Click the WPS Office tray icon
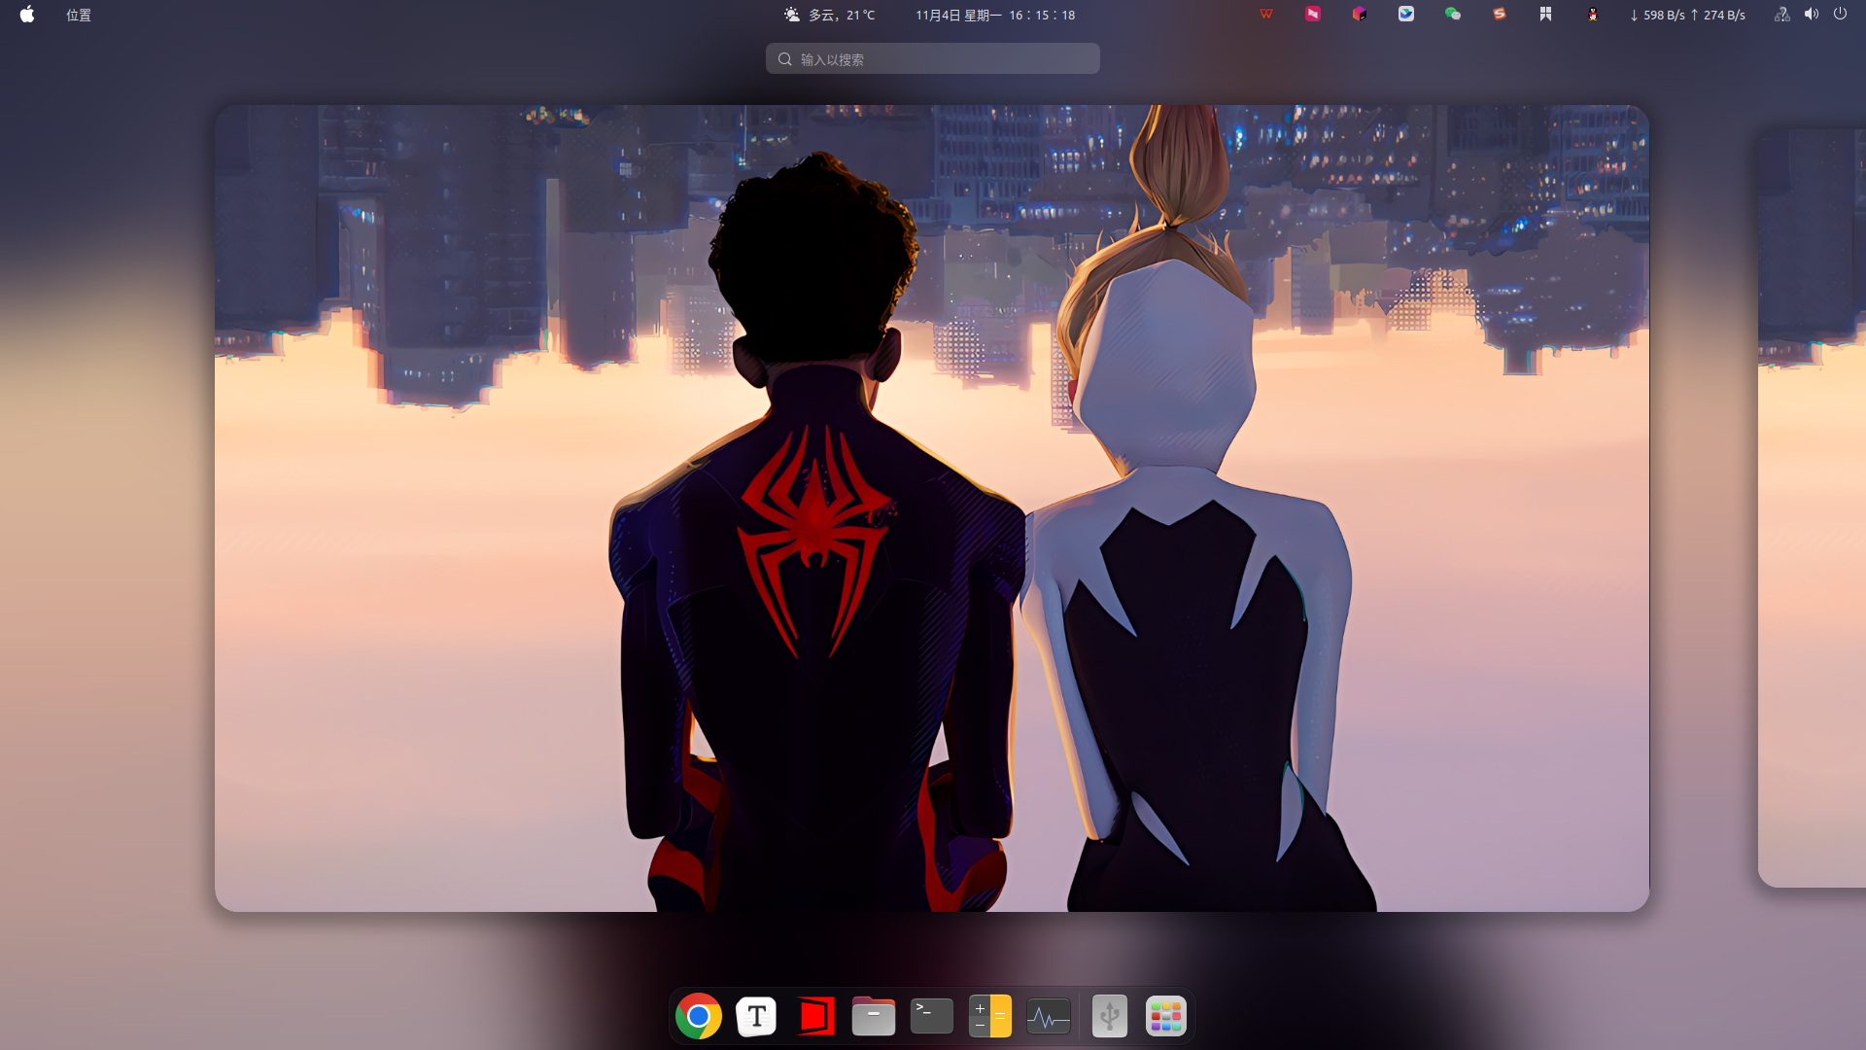The image size is (1866, 1050). 1266,15
